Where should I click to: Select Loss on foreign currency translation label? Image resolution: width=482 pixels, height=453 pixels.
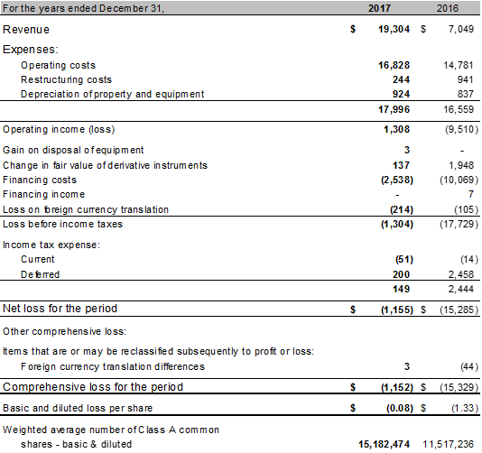[86, 209]
